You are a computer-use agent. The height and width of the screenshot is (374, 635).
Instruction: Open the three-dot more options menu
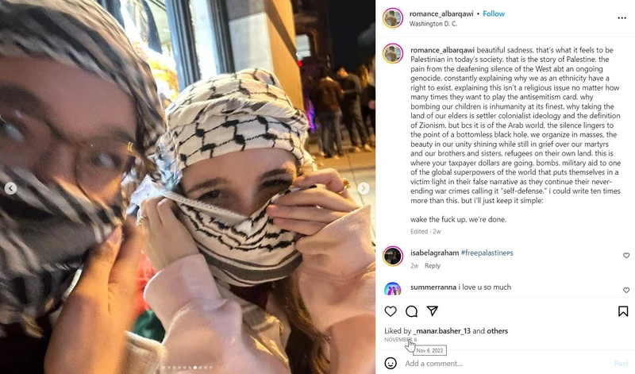(622, 17)
